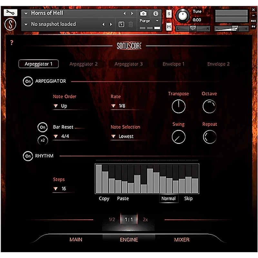This screenshot has width=258, height=258.
Task: Disable the Rhythm On switch
Action: pos(28,156)
